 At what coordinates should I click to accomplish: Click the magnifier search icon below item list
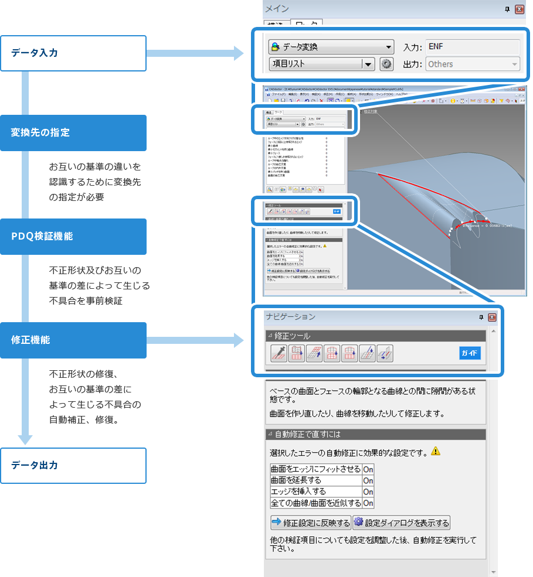pyautogui.click(x=270, y=190)
